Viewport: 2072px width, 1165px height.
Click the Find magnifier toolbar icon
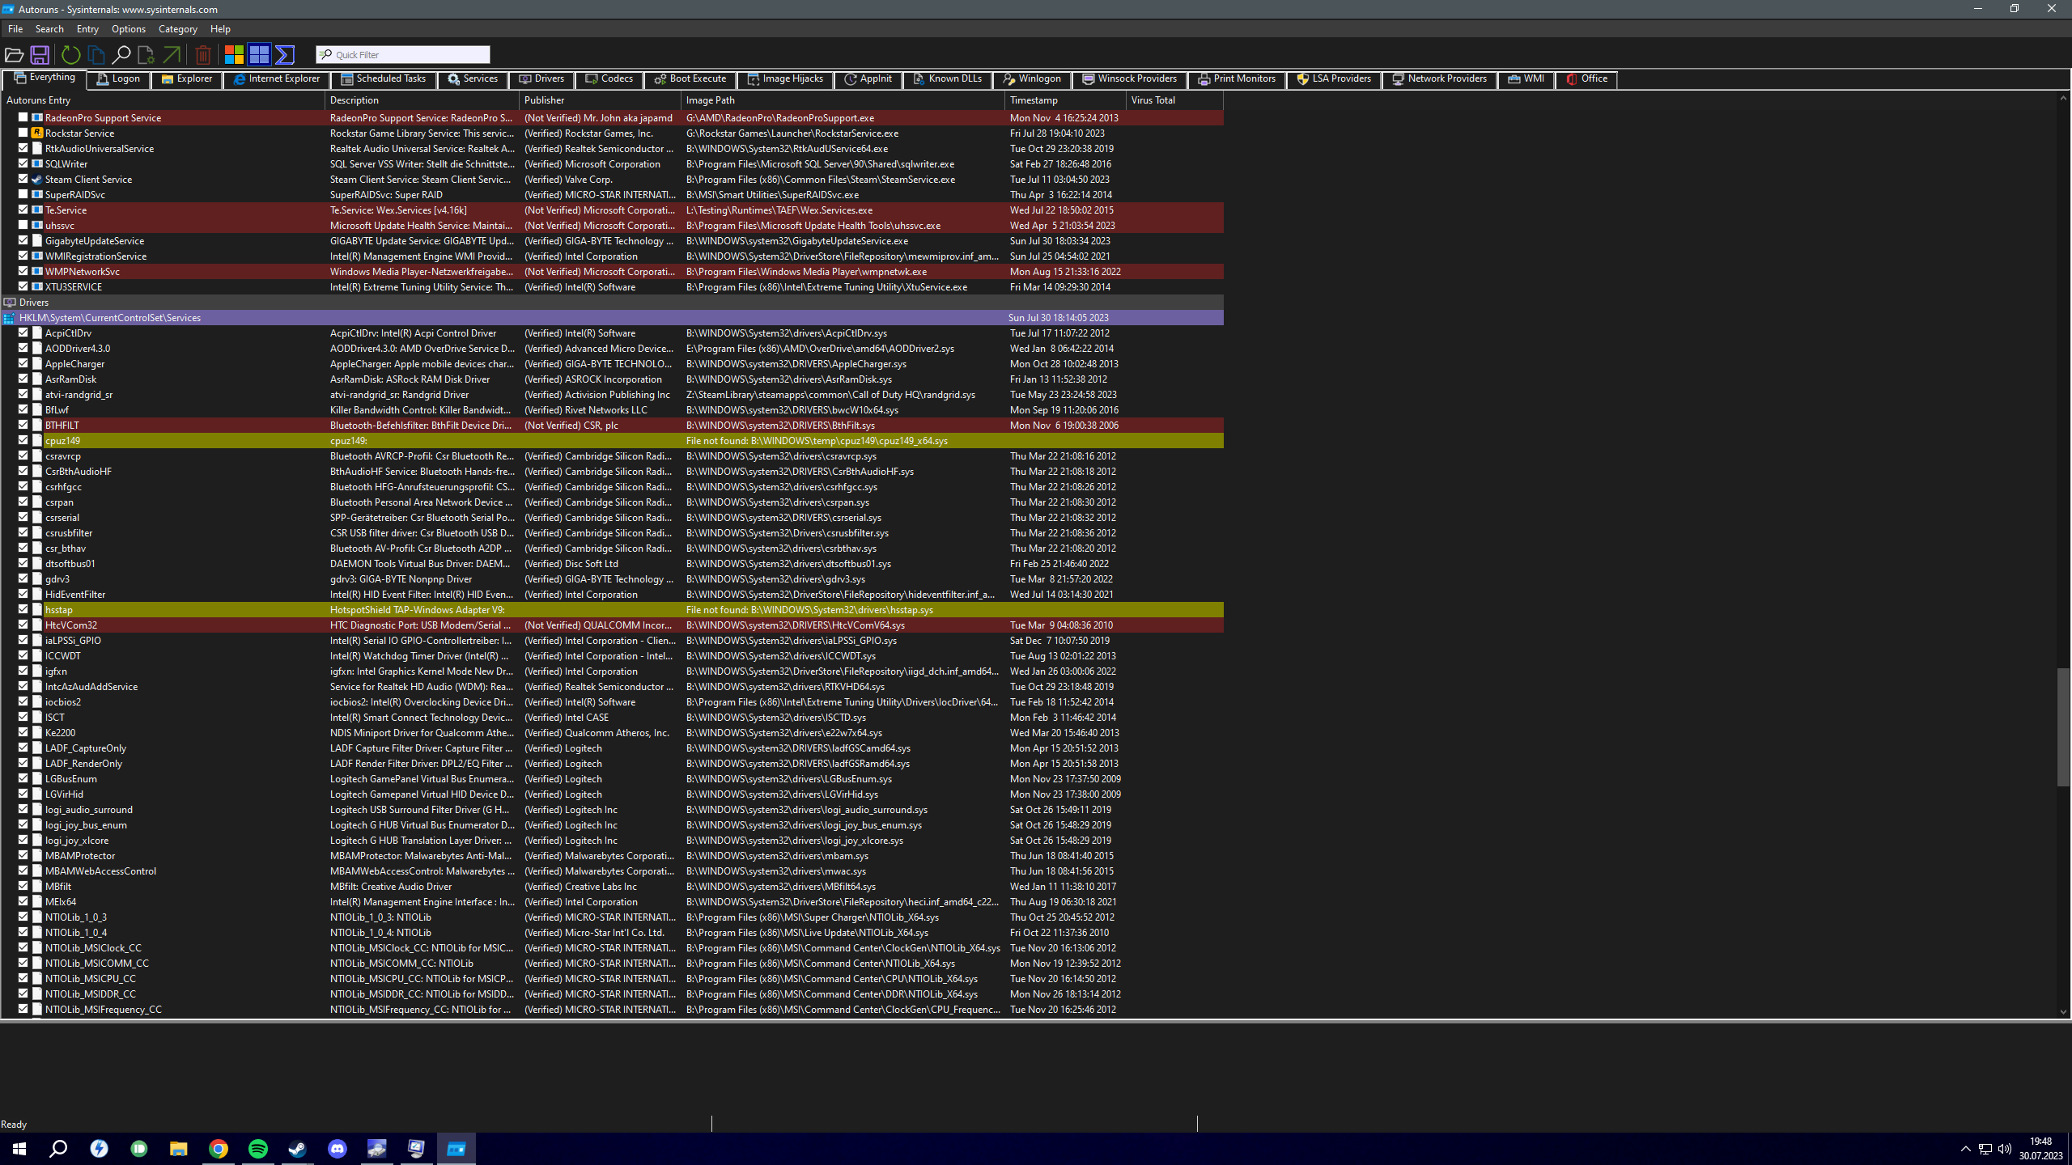(x=121, y=55)
